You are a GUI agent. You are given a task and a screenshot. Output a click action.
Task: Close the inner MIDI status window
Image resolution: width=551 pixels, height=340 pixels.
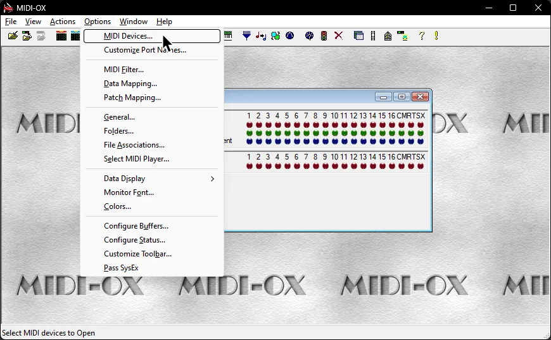click(x=420, y=97)
